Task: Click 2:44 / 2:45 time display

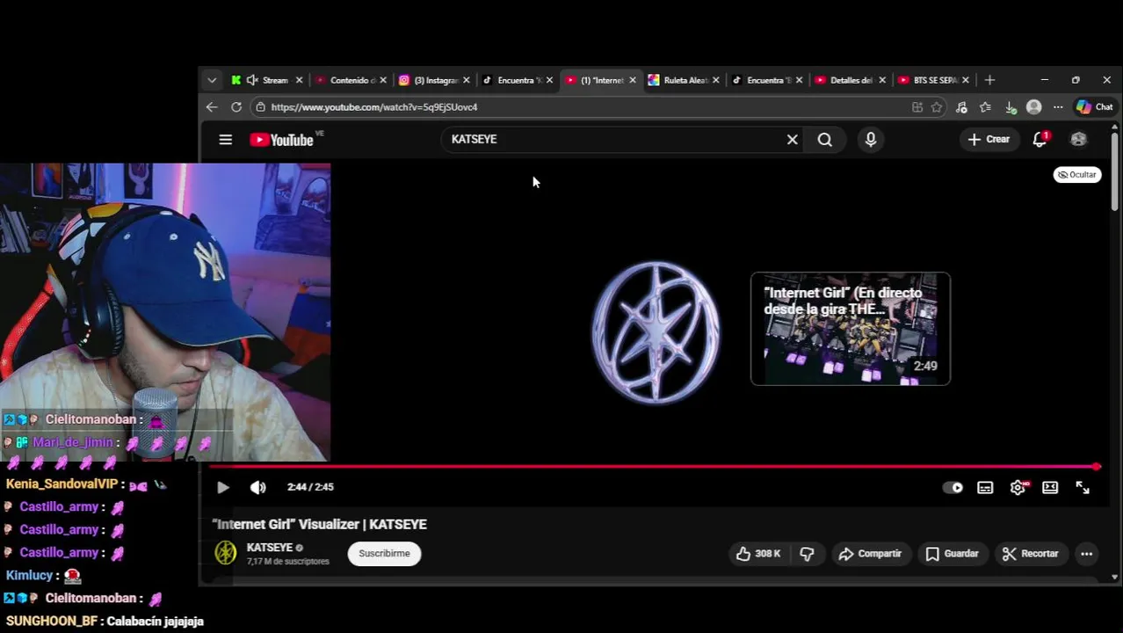Action: click(310, 487)
